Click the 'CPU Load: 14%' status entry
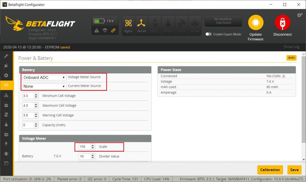The image size is (306, 182). [157, 179]
